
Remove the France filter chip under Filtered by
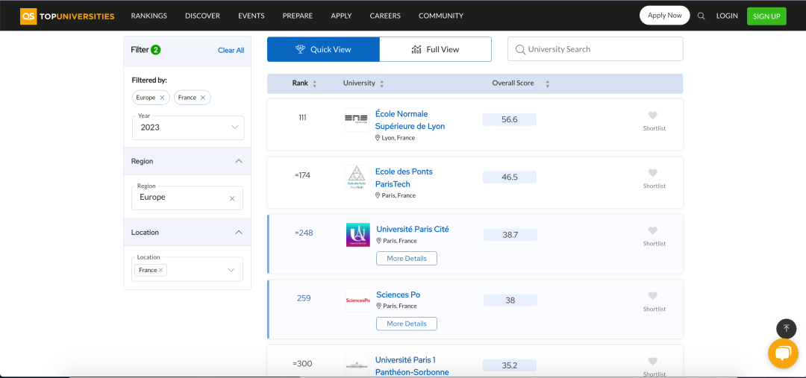pyautogui.click(x=202, y=98)
